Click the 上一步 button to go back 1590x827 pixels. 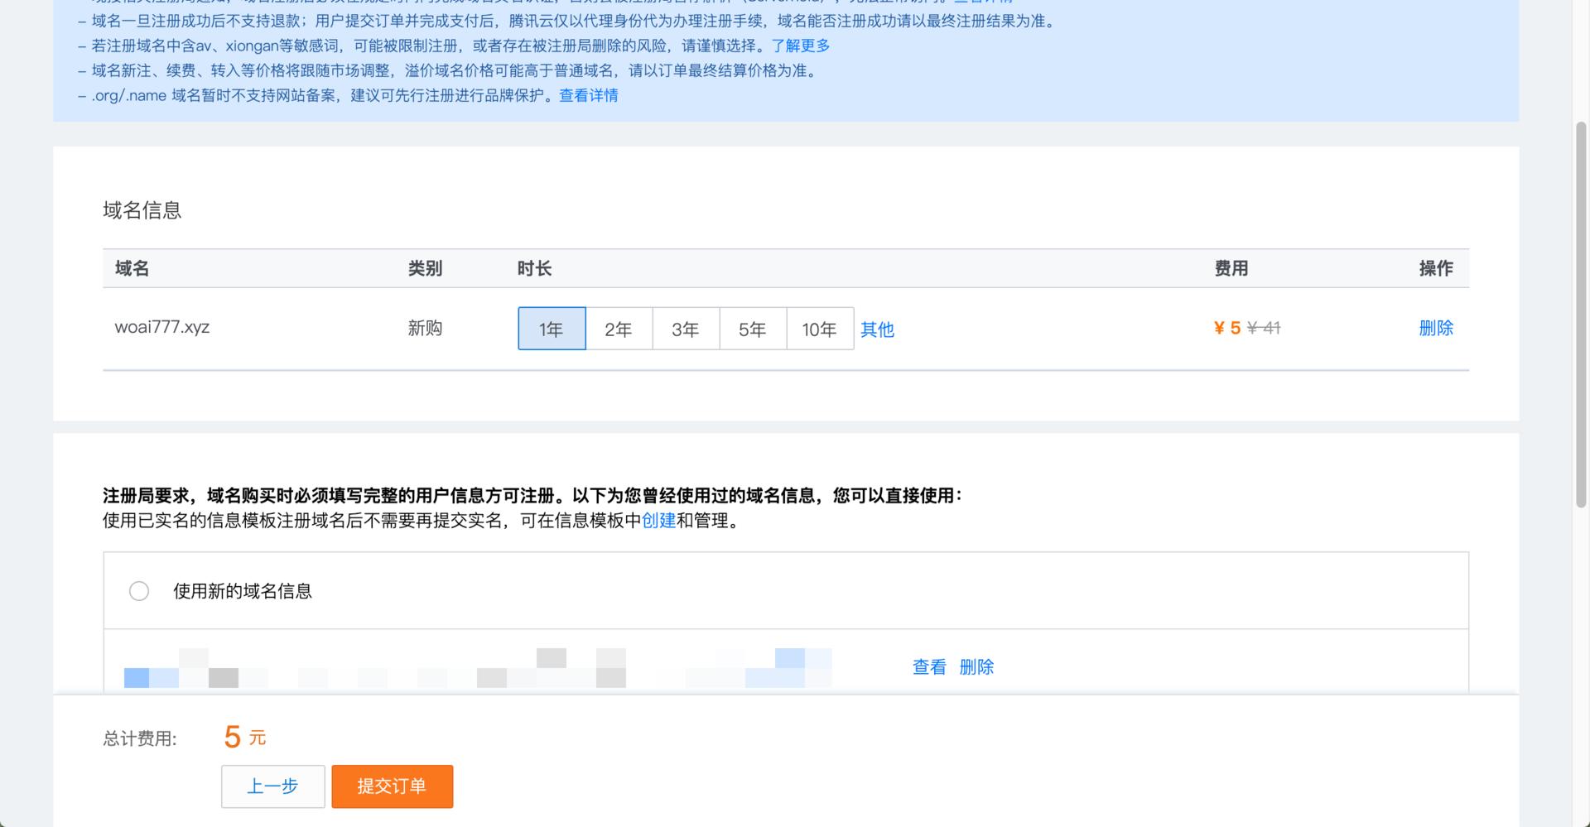(272, 786)
